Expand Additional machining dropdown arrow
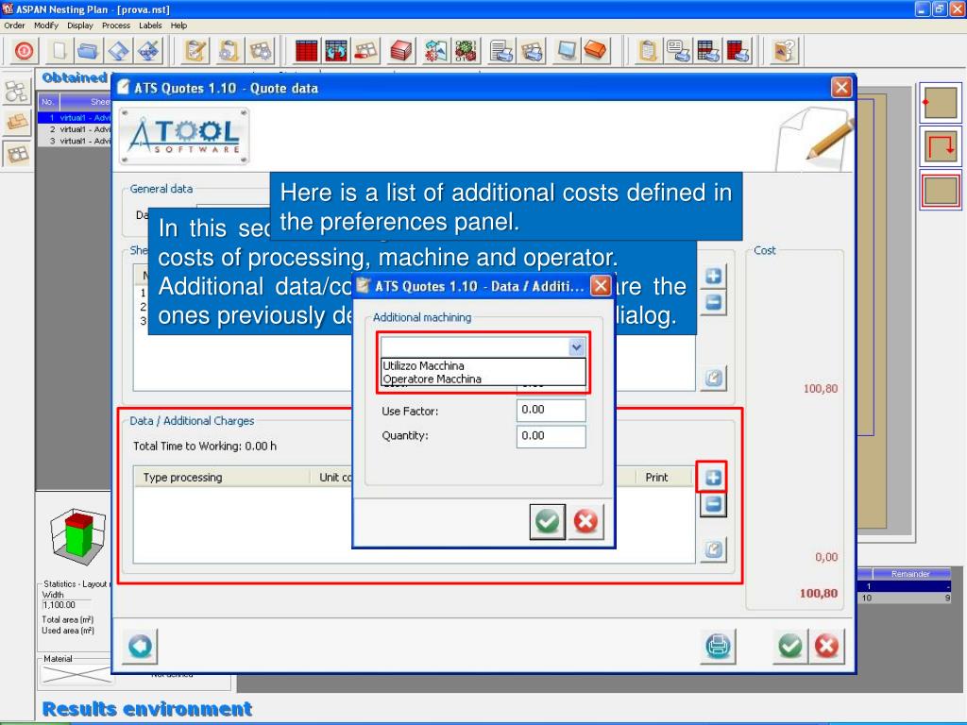This screenshot has height=725, width=967. pos(576,347)
